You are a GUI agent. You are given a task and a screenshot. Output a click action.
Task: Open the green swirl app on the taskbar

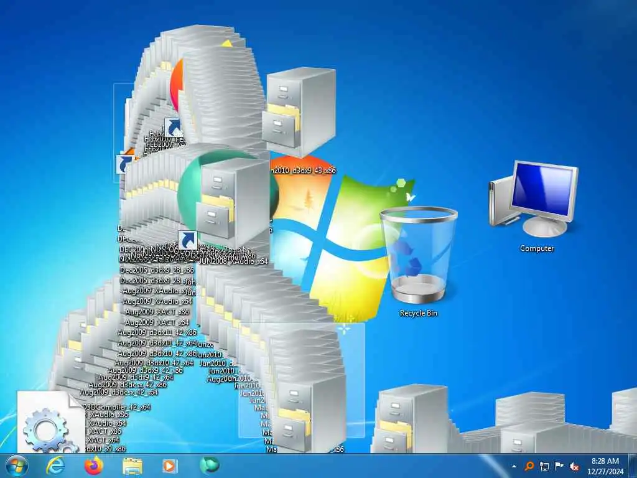tap(209, 466)
